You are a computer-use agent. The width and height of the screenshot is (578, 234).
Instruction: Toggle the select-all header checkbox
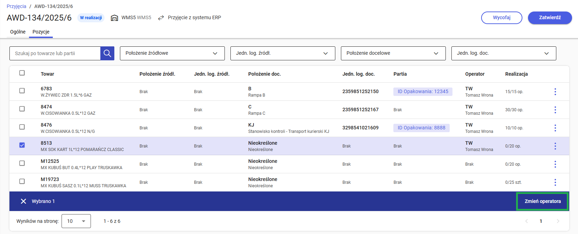pyautogui.click(x=22, y=73)
